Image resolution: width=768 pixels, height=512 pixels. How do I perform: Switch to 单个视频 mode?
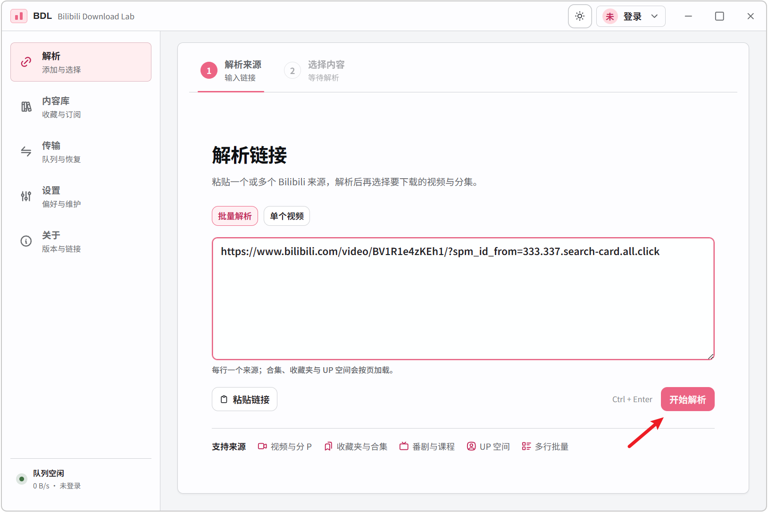pos(287,216)
